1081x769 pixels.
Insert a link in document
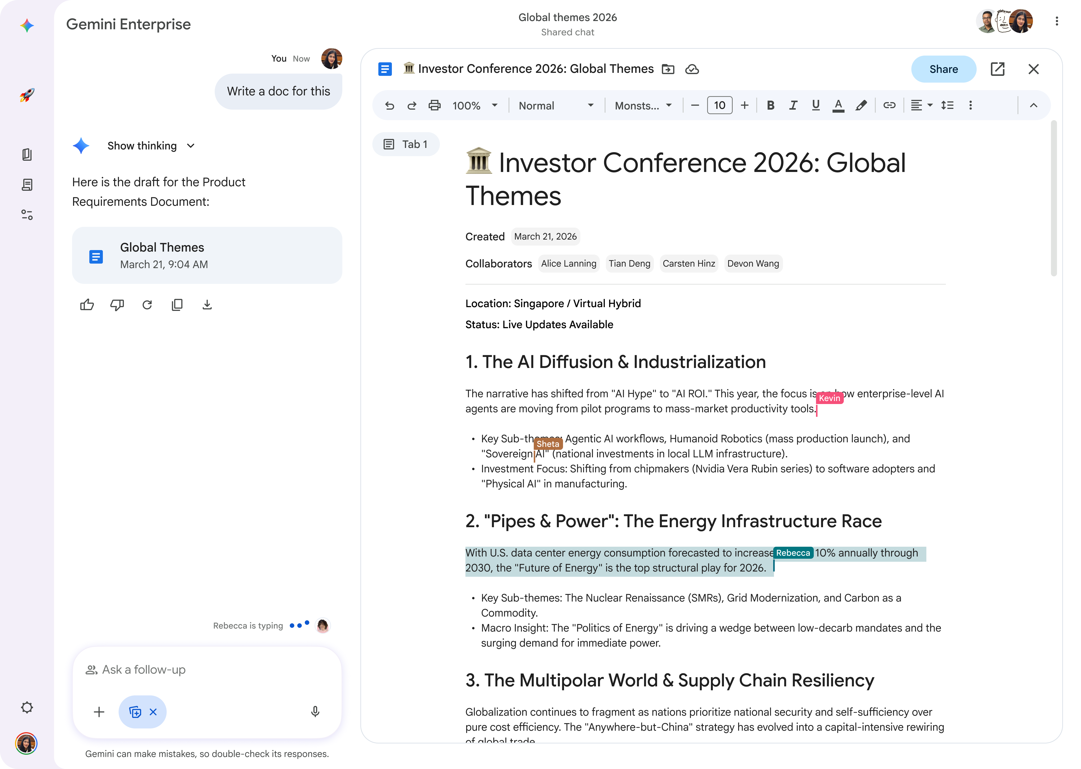point(889,105)
